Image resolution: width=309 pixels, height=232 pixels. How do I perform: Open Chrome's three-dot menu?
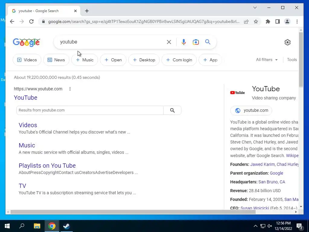(x=297, y=21)
